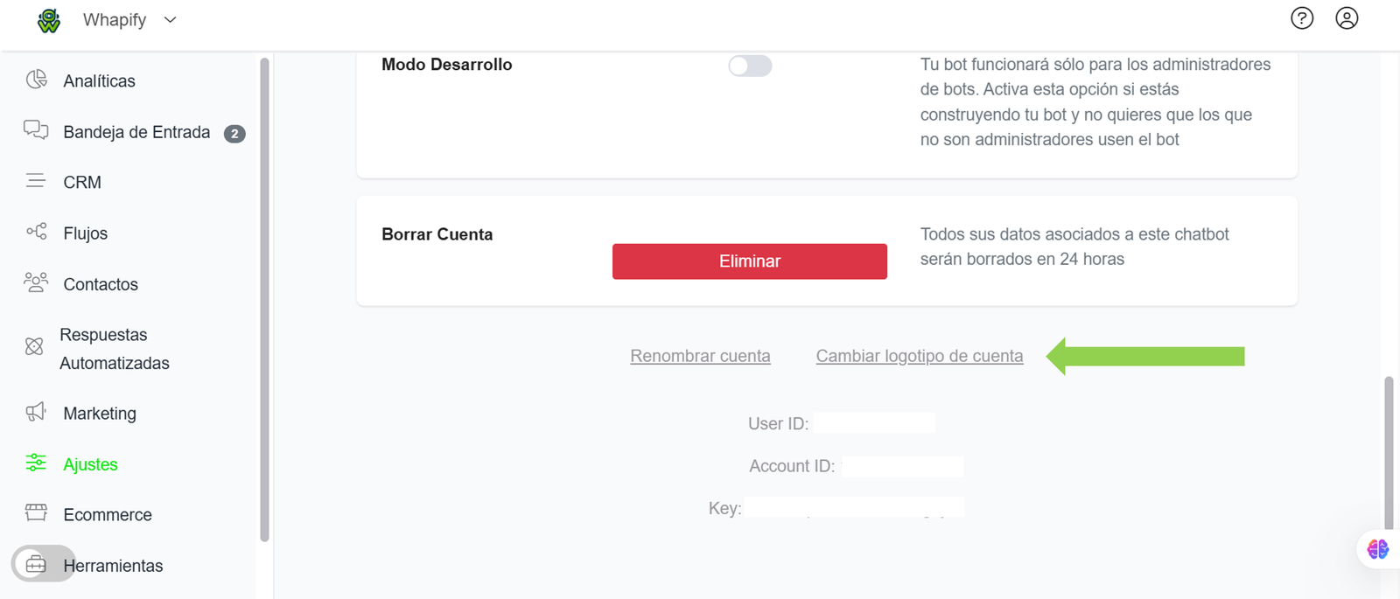Click the Ecommerce storefront icon
The width and height of the screenshot is (1400, 599).
click(36, 513)
